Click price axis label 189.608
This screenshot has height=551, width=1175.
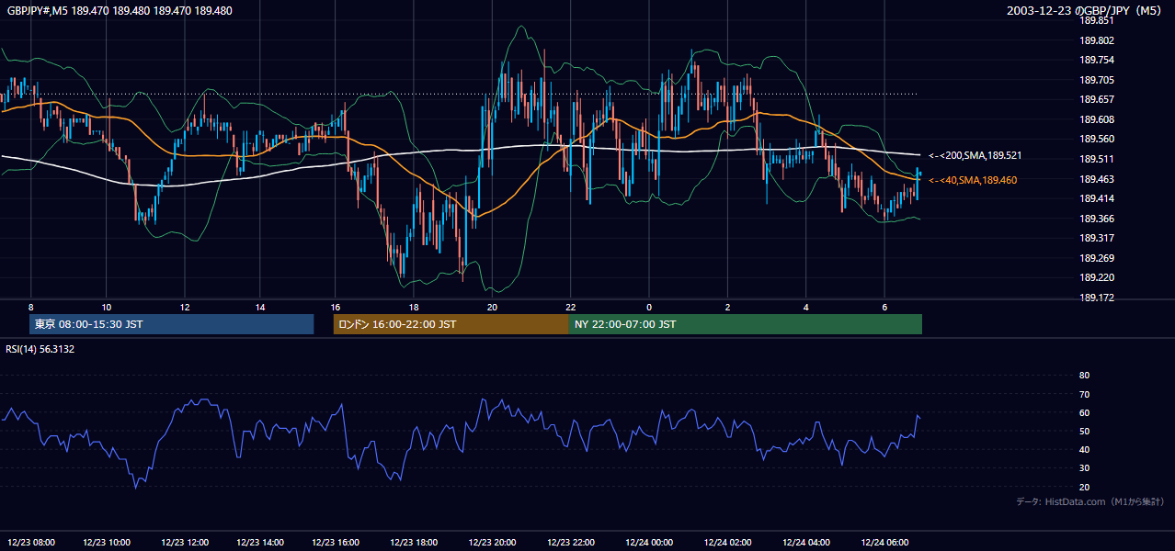click(x=1097, y=119)
